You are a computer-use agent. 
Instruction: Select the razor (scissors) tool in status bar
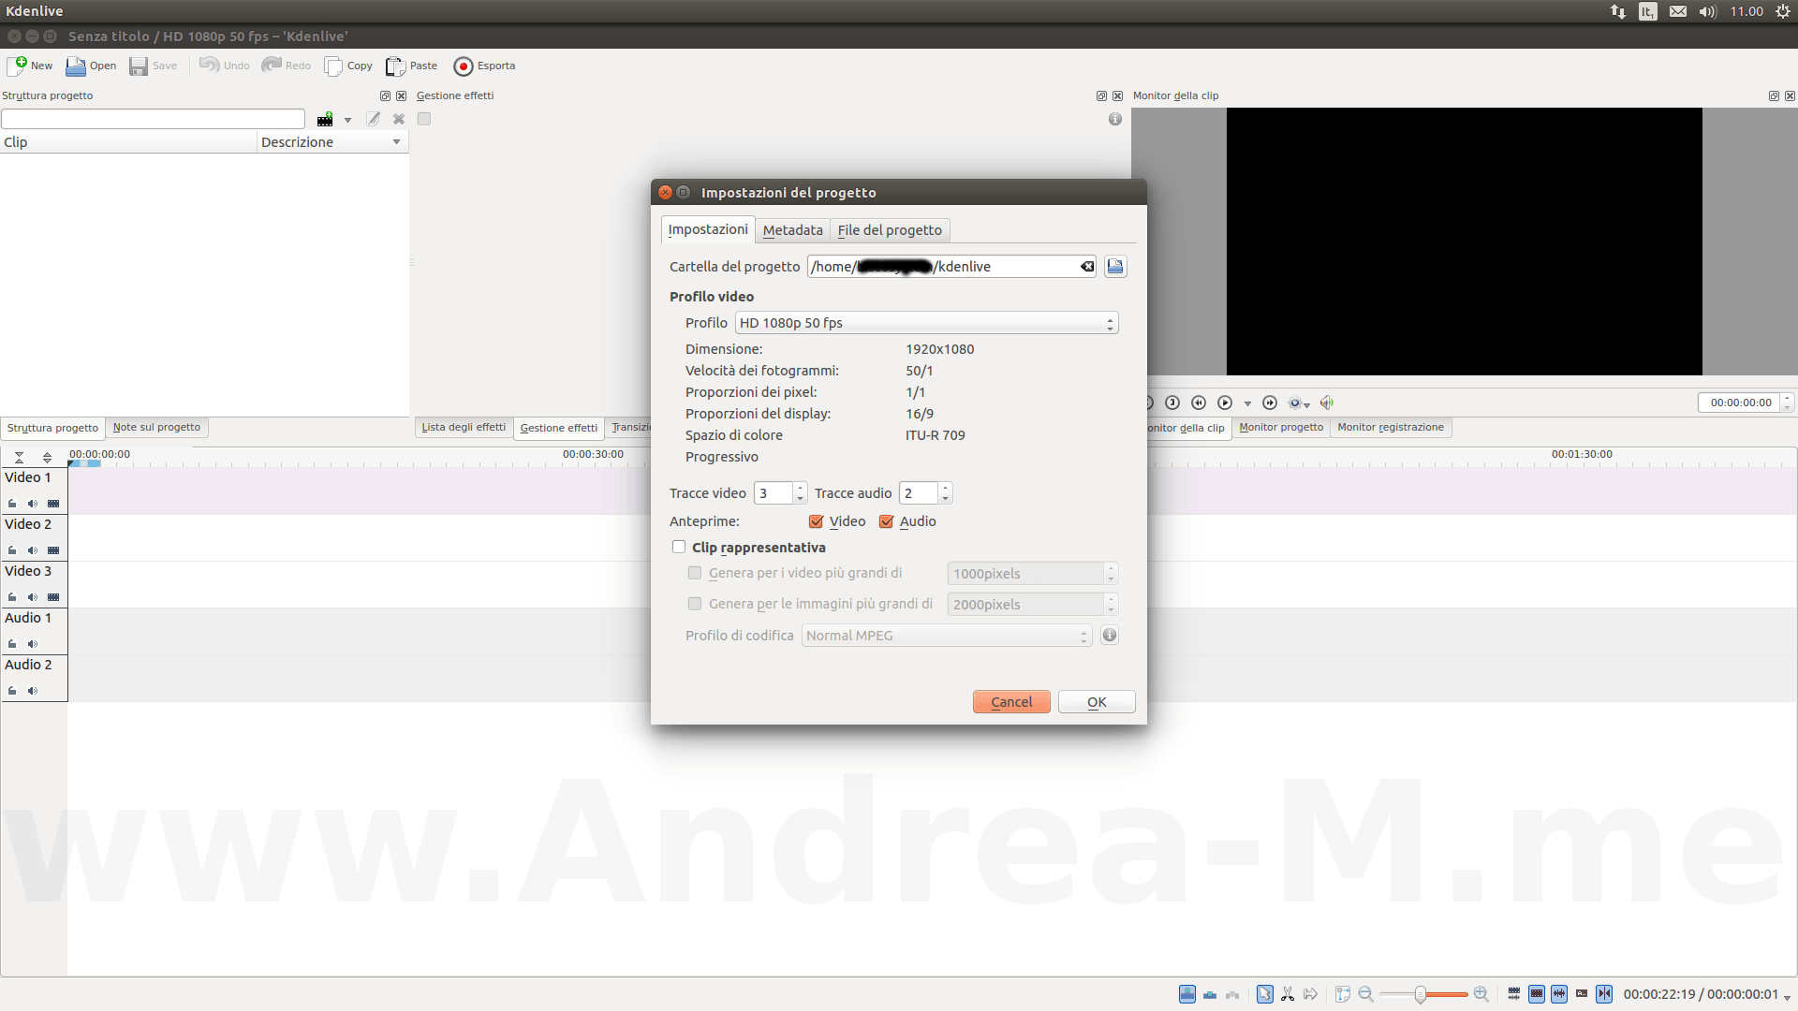pyautogui.click(x=1288, y=994)
